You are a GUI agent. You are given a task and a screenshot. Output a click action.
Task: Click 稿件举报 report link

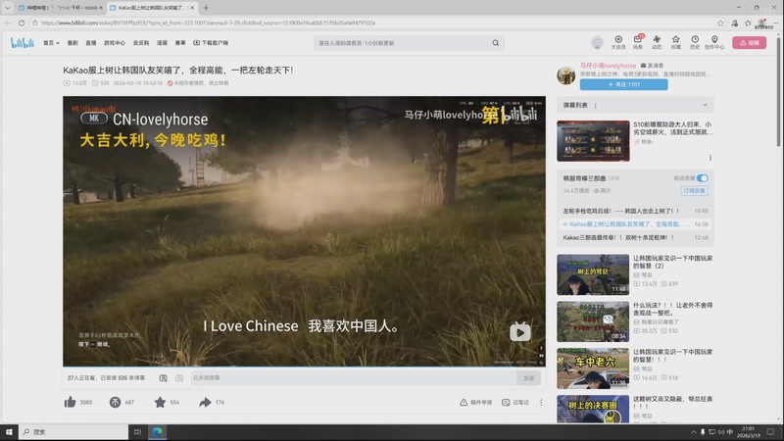click(x=476, y=402)
